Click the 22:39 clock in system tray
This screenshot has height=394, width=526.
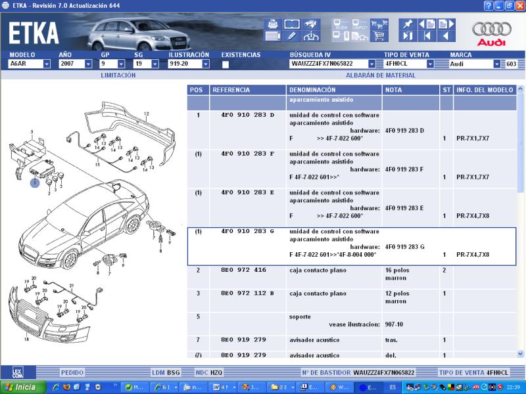514,387
